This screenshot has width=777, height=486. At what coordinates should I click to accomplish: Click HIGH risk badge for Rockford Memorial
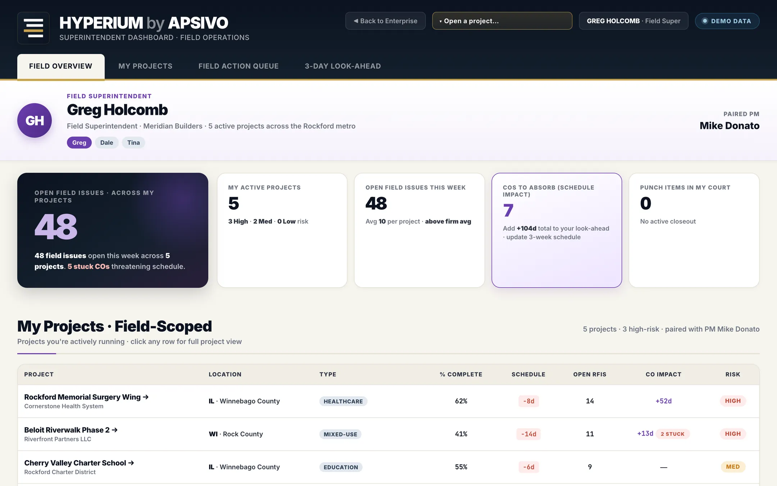click(x=733, y=401)
